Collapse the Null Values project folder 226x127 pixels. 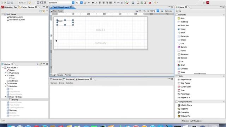click(x=3, y=14)
